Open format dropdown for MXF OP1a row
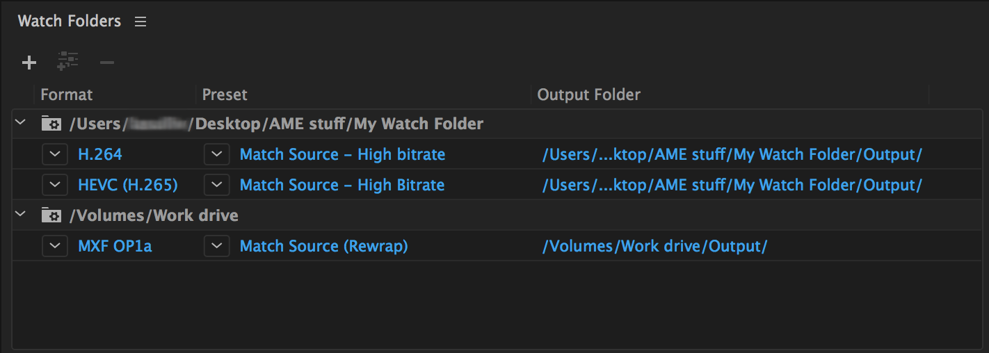The width and height of the screenshot is (989, 353). (x=55, y=246)
